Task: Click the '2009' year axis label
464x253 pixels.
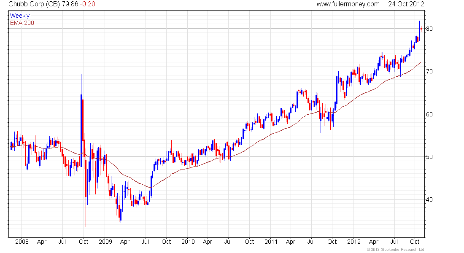Action: [105, 242]
